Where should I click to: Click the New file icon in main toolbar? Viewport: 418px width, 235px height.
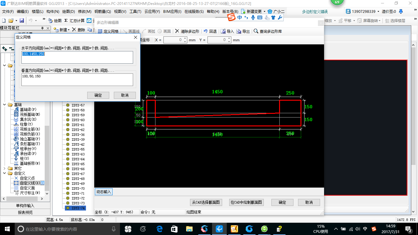4,21
